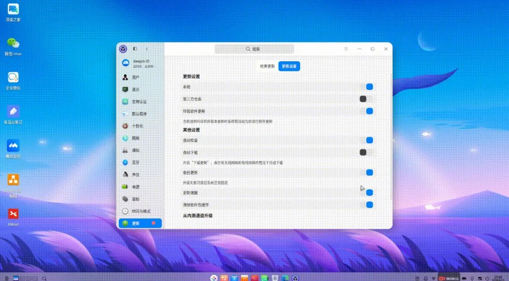Open the 用户 (Users) settings
Image resolution: width=509 pixels, height=281 pixels.
coord(140,77)
